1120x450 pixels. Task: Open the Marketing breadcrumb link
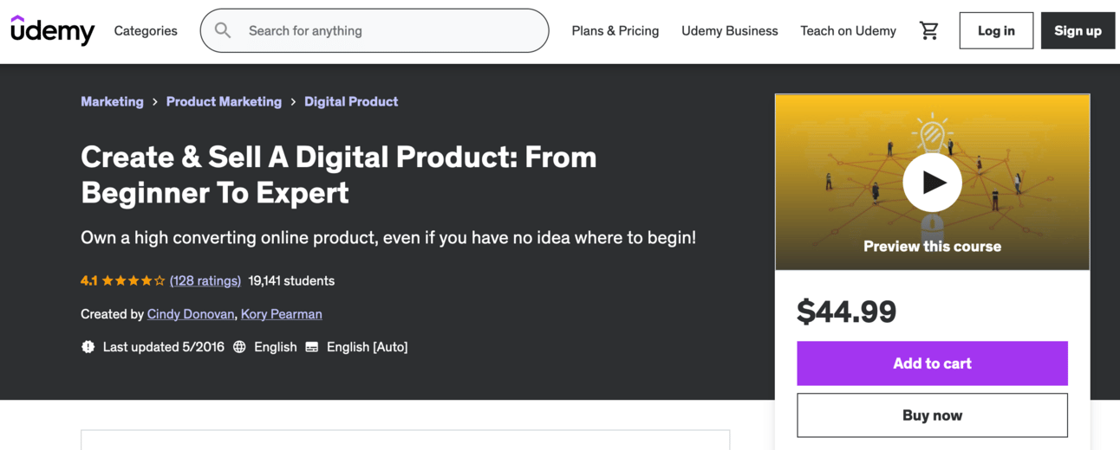click(x=112, y=101)
